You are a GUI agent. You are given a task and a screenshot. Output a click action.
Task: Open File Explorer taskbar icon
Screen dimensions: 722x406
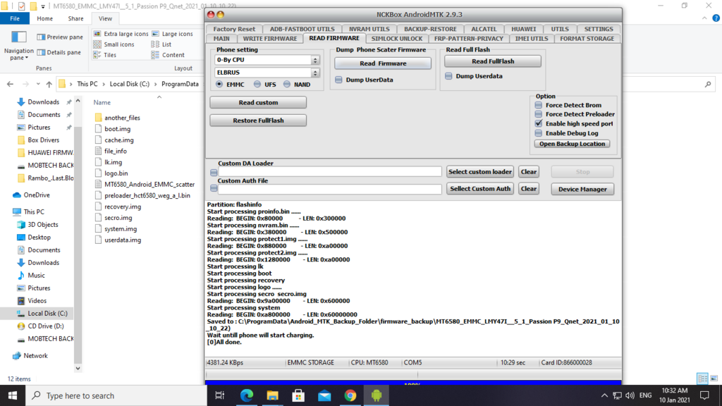[273, 395]
